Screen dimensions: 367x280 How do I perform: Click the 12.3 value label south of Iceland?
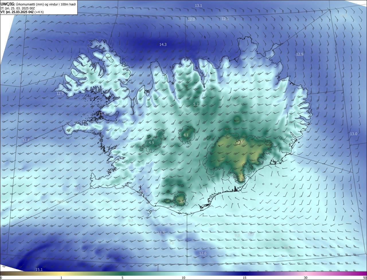(161, 233)
